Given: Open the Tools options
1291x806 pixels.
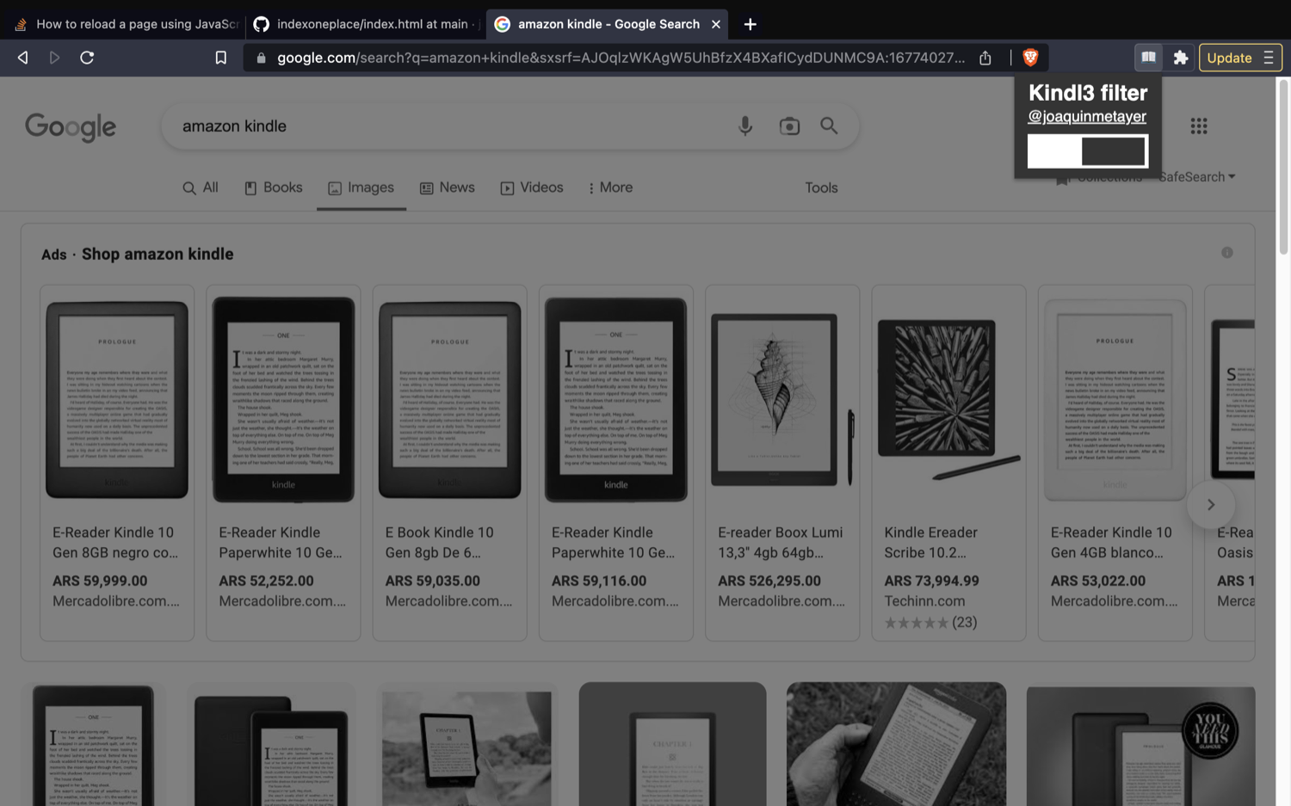Looking at the screenshot, I should pos(821,188).
